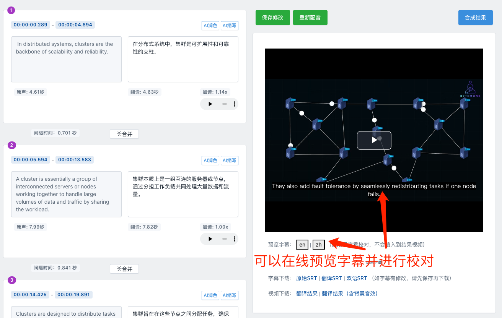Click the 间隔时间: 0.701 秒 label
The width and height of the screenshot is (502, 318).
55,133
